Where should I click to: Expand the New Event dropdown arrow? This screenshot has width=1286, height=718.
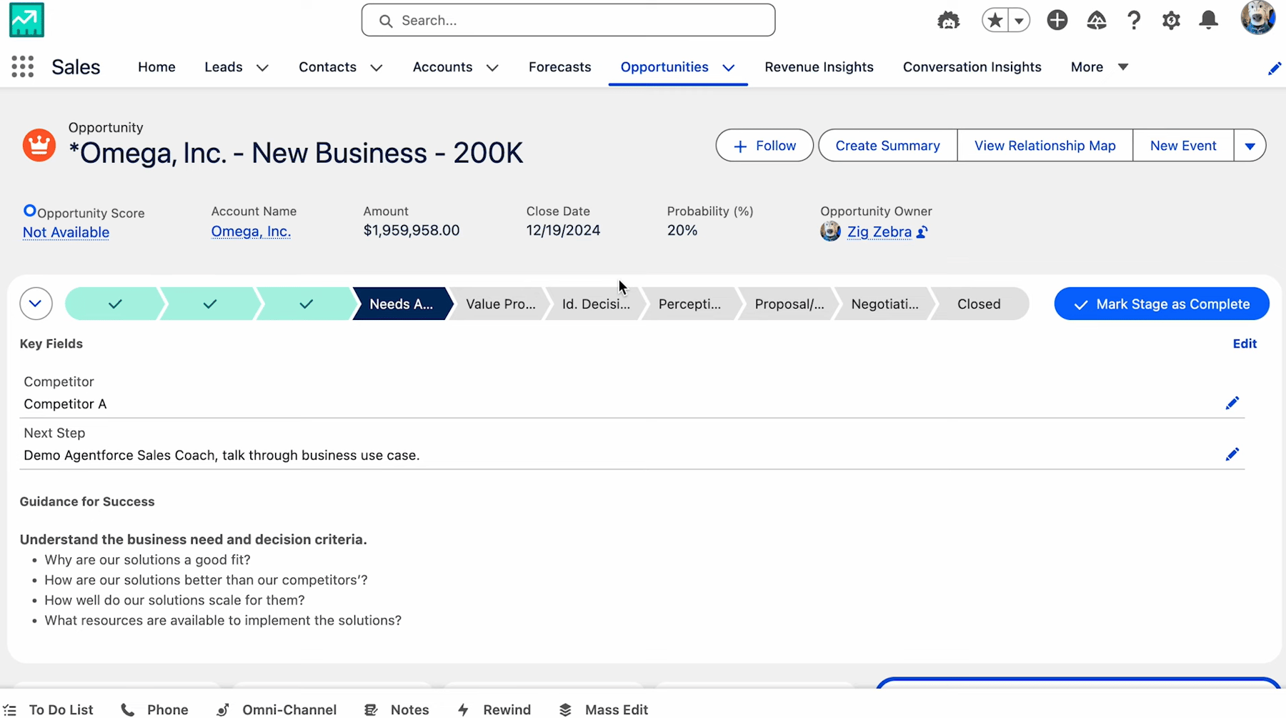pyautogui.click(x=1250, y=145)
